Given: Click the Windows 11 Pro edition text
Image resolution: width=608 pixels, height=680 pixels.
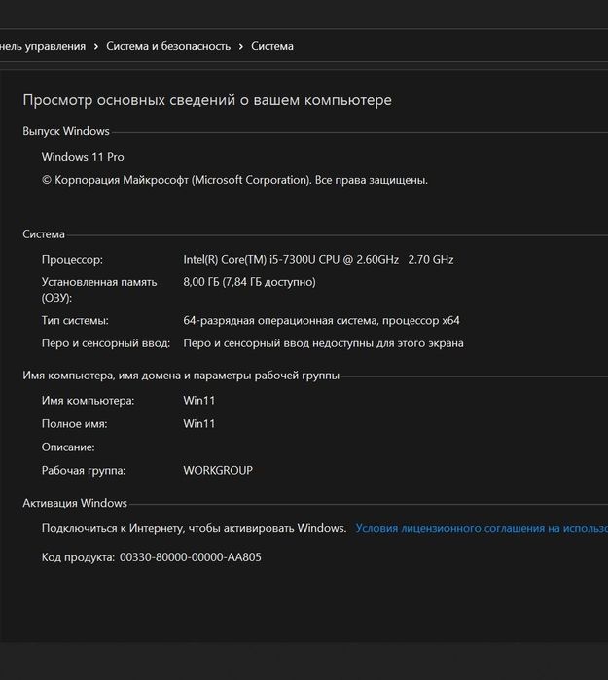Looking at the screenshot, I should pyautogui.click(x=83, y=157).
